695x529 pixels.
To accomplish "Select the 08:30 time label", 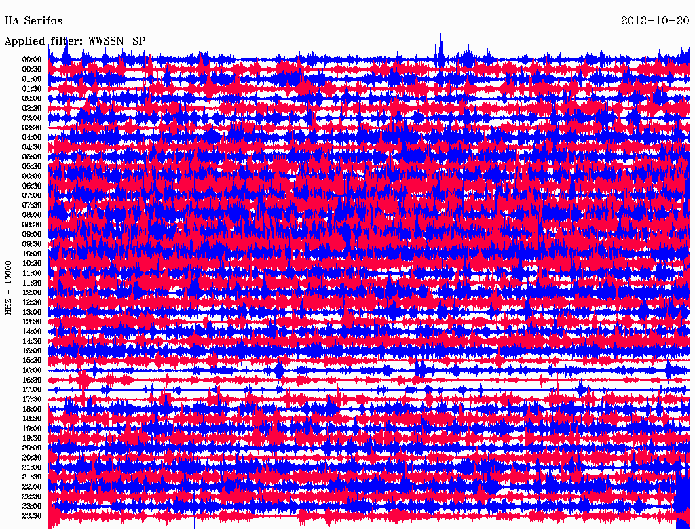I will point(32,224).
